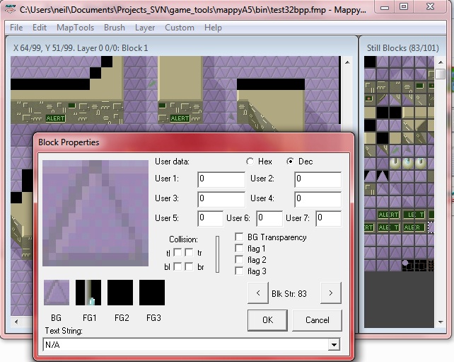This screenshot has width=454, height=362.
Task: Click the User 1 input field
Action: pos(221,179)
